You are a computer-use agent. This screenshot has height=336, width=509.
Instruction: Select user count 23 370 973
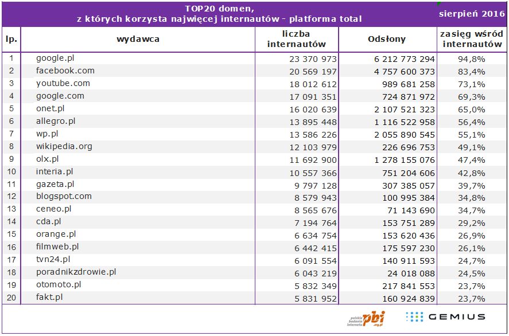point(313,60)
